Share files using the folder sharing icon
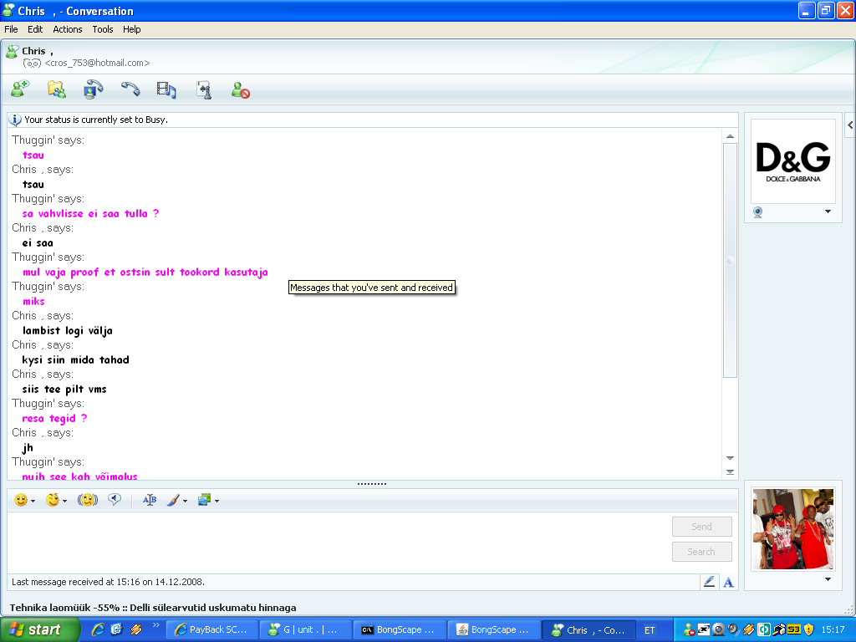Image resolution: width=856 pixels, height=642 pixels. [x=56, y=89]
